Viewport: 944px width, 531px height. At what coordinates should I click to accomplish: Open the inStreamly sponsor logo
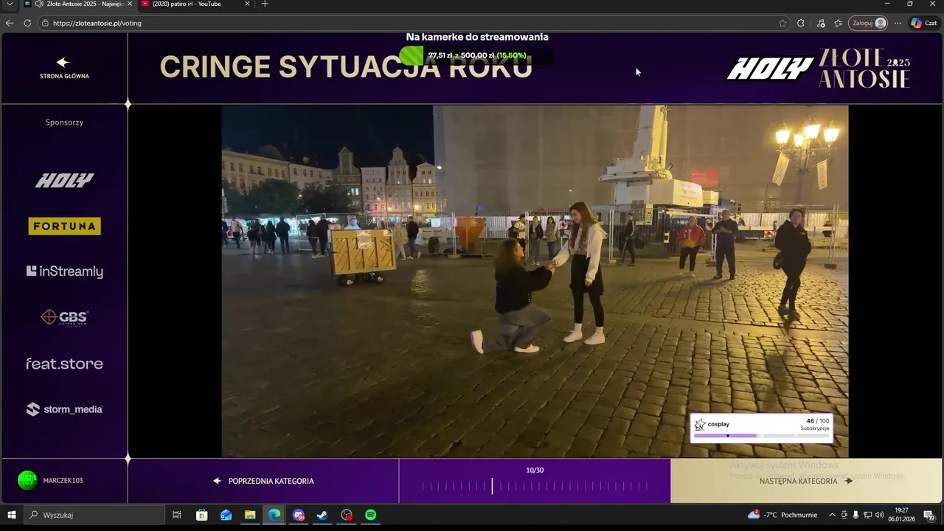(65, 271)
